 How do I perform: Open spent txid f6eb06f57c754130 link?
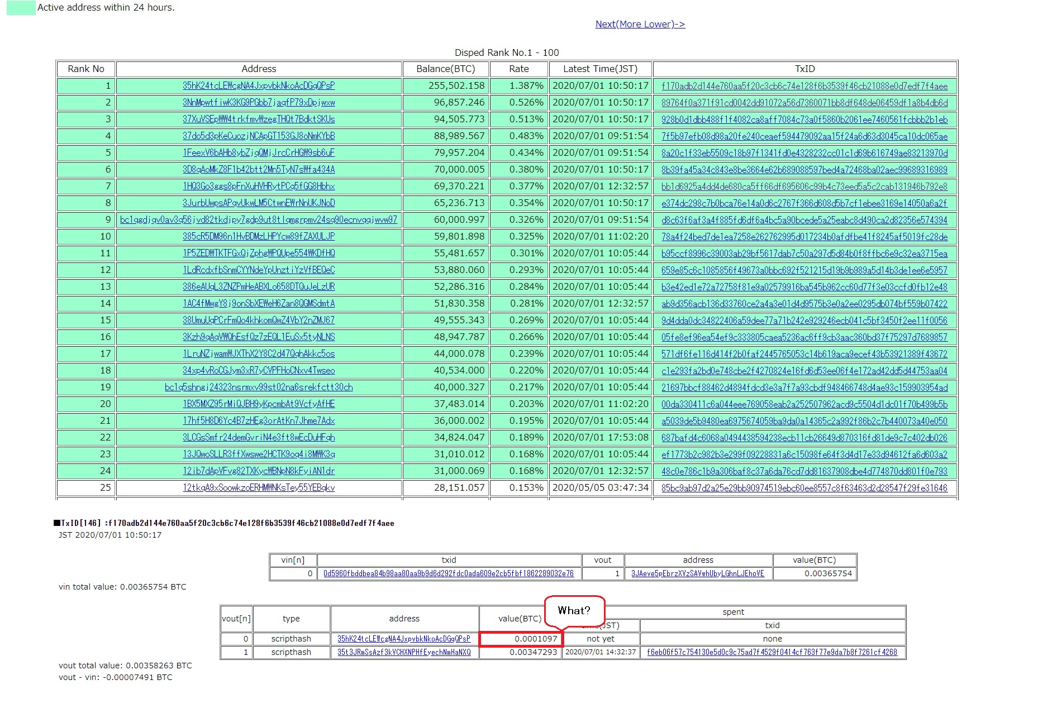tap(772, 652)
